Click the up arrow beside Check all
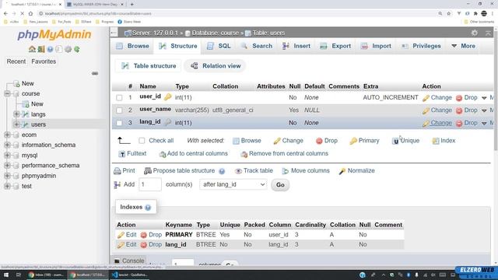 click(124, 140)
